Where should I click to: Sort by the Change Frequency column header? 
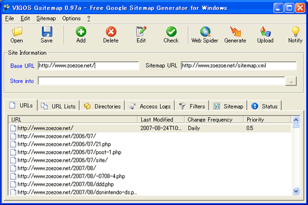[214, 119]
